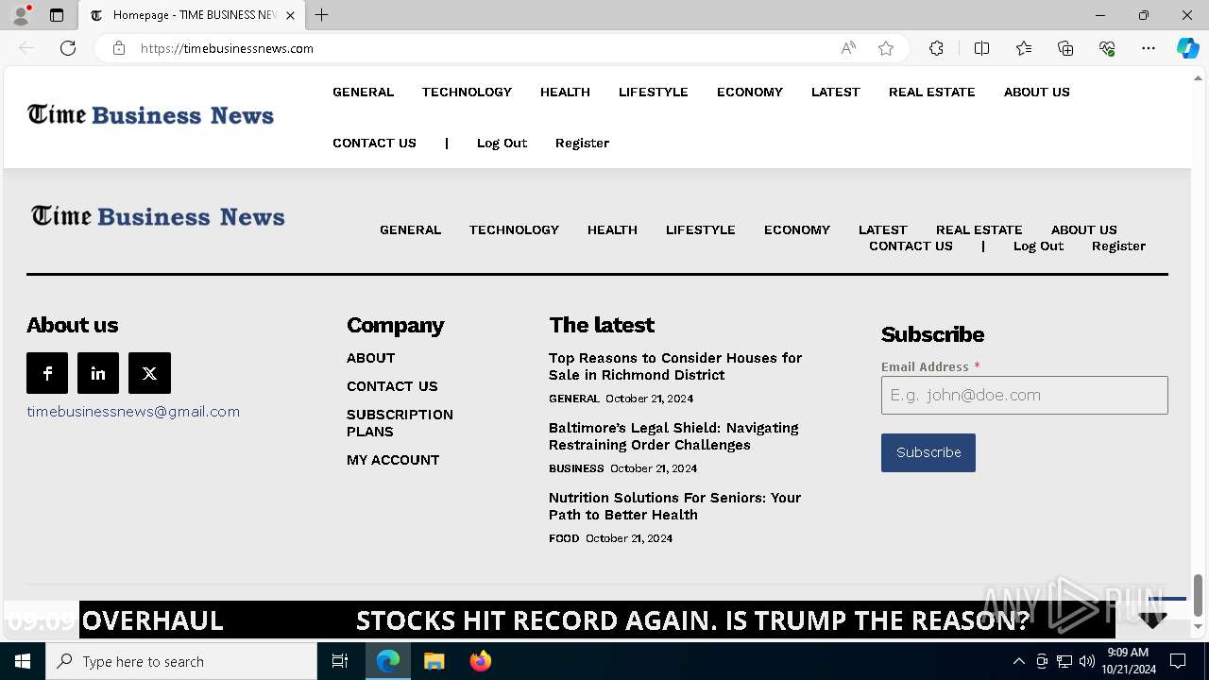Click Windows taskbar search box
1209x680 pixels.
pyautogui.click(x=181, y=661)
